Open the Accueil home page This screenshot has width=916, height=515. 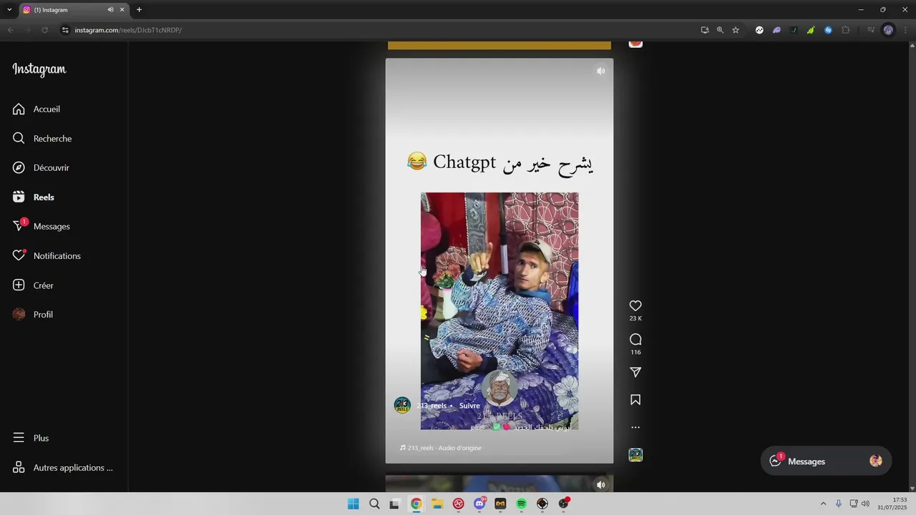point(47,109)
